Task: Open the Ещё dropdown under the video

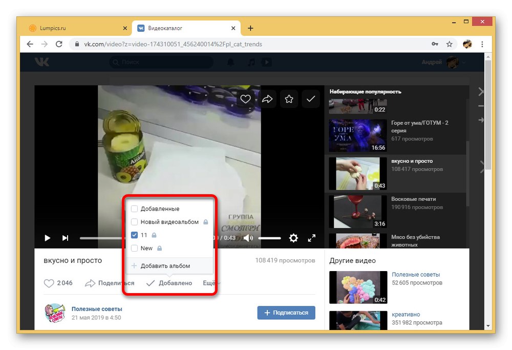Action: point(211,283)
